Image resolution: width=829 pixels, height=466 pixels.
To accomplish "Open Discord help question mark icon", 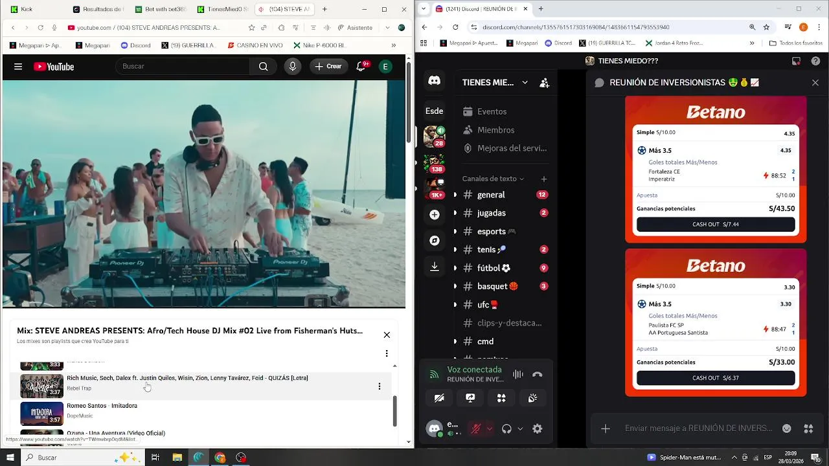I will 815,61.
